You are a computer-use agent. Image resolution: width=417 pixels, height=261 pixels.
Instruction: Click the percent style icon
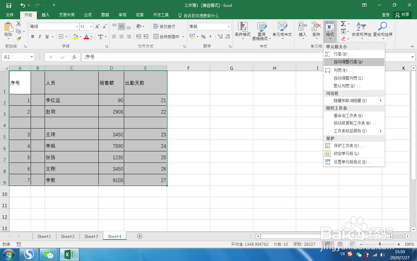(x=203, y=37)
